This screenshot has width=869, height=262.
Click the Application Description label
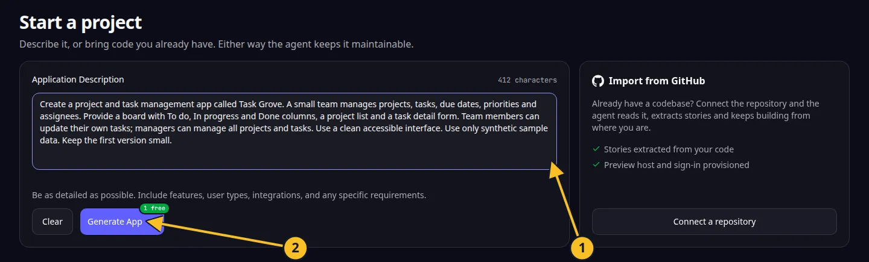pos(78,80)
